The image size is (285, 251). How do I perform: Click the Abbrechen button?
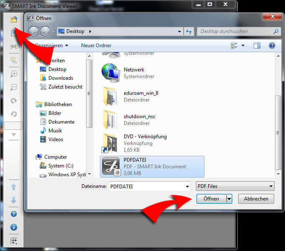click(256, 199)
